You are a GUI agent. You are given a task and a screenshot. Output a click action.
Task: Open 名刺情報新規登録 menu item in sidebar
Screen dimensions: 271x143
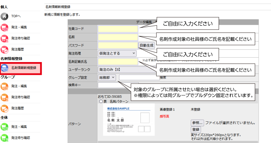point(23,68)
